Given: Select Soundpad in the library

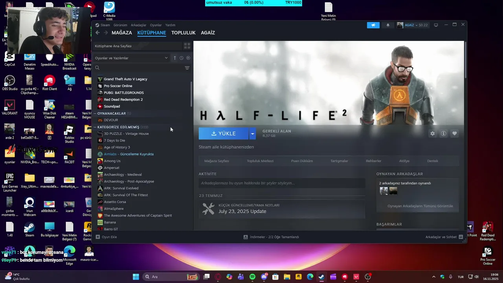Looking at the screenshot, I should [112, 106].
